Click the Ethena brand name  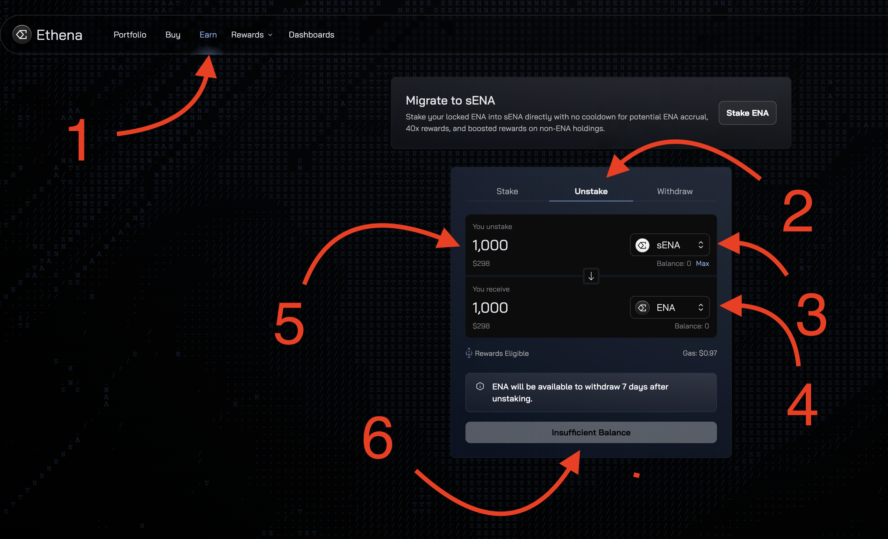pyautogui.click(x=60, y=35)
